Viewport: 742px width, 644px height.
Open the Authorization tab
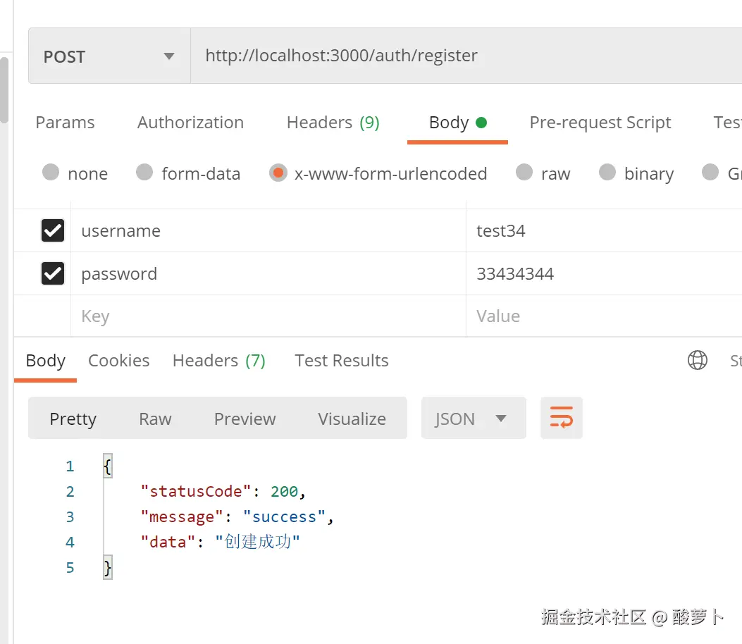[190, 123]
